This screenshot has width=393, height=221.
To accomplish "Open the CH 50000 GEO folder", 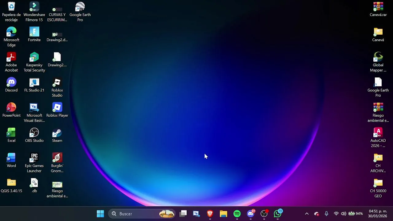I will pos(378,188).
